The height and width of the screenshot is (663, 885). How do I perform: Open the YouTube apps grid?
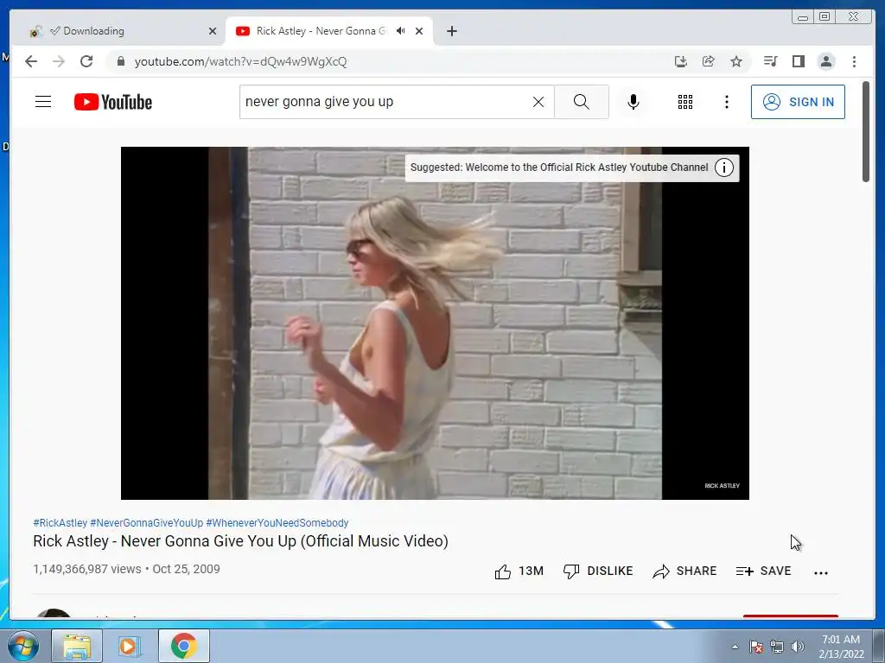685,102
